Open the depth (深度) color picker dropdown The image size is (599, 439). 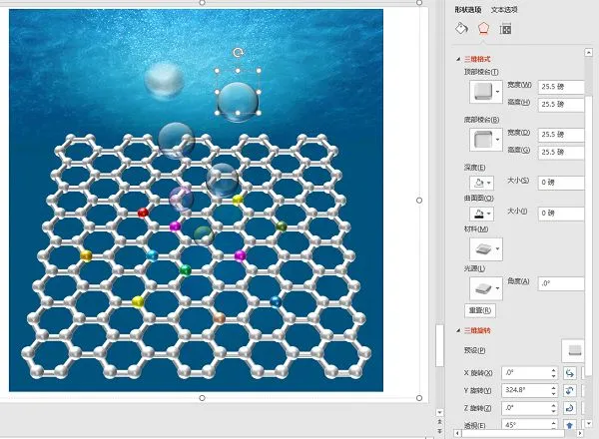pyautogui.click(x=482, y=183)
